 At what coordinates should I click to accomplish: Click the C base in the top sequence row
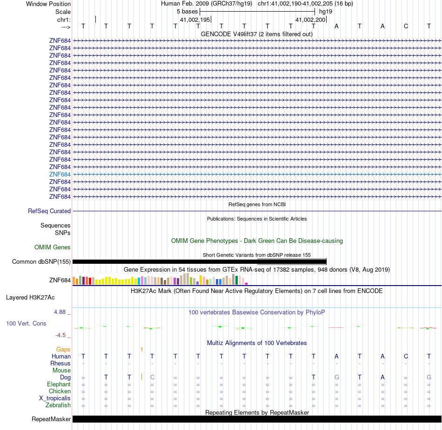click(x=406, y=26)
